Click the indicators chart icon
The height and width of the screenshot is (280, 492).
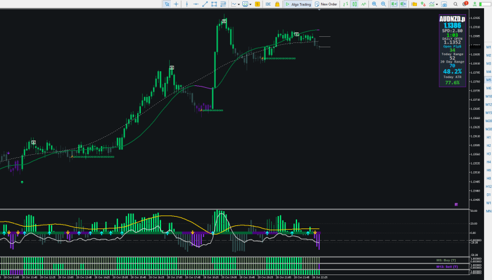pos(234,4)
